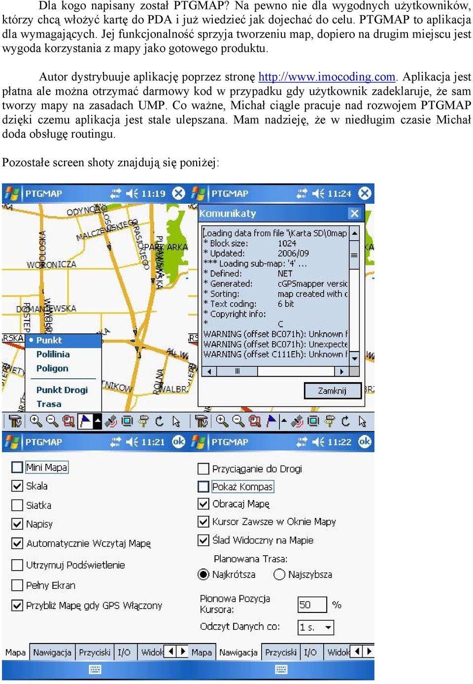Viewport: 473px width, 684px height.
Task: Select Najszybsza route radio button
Action: (x=279, y=574)
